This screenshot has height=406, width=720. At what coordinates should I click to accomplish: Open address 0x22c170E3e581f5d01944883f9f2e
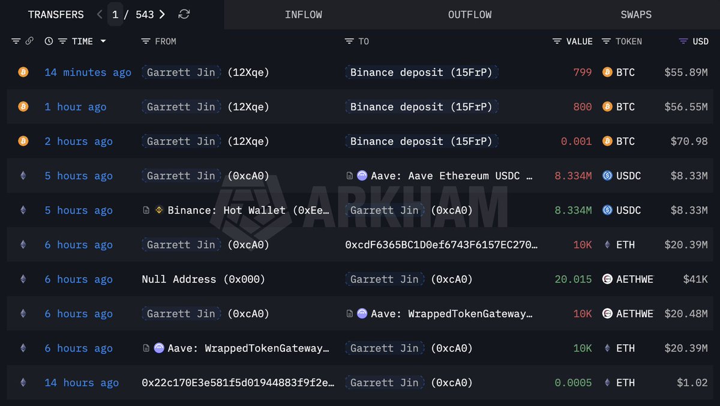(238, 383)
